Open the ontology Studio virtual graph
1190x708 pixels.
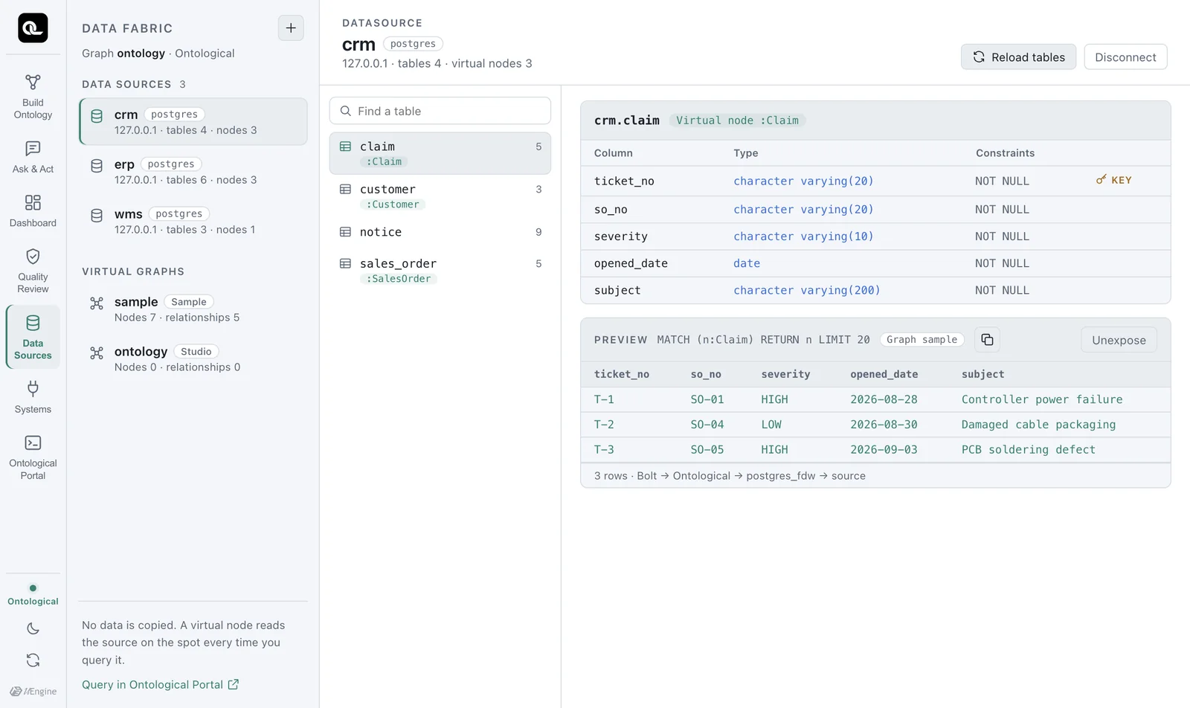[193, 358]
